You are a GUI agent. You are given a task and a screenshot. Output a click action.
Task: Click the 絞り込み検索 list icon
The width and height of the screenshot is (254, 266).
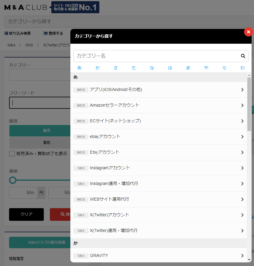coord(6,33)
